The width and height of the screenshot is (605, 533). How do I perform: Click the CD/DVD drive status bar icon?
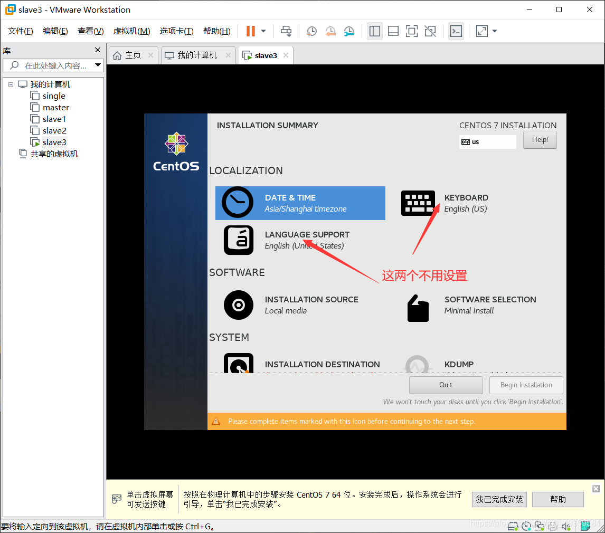[x=526, y=526]
